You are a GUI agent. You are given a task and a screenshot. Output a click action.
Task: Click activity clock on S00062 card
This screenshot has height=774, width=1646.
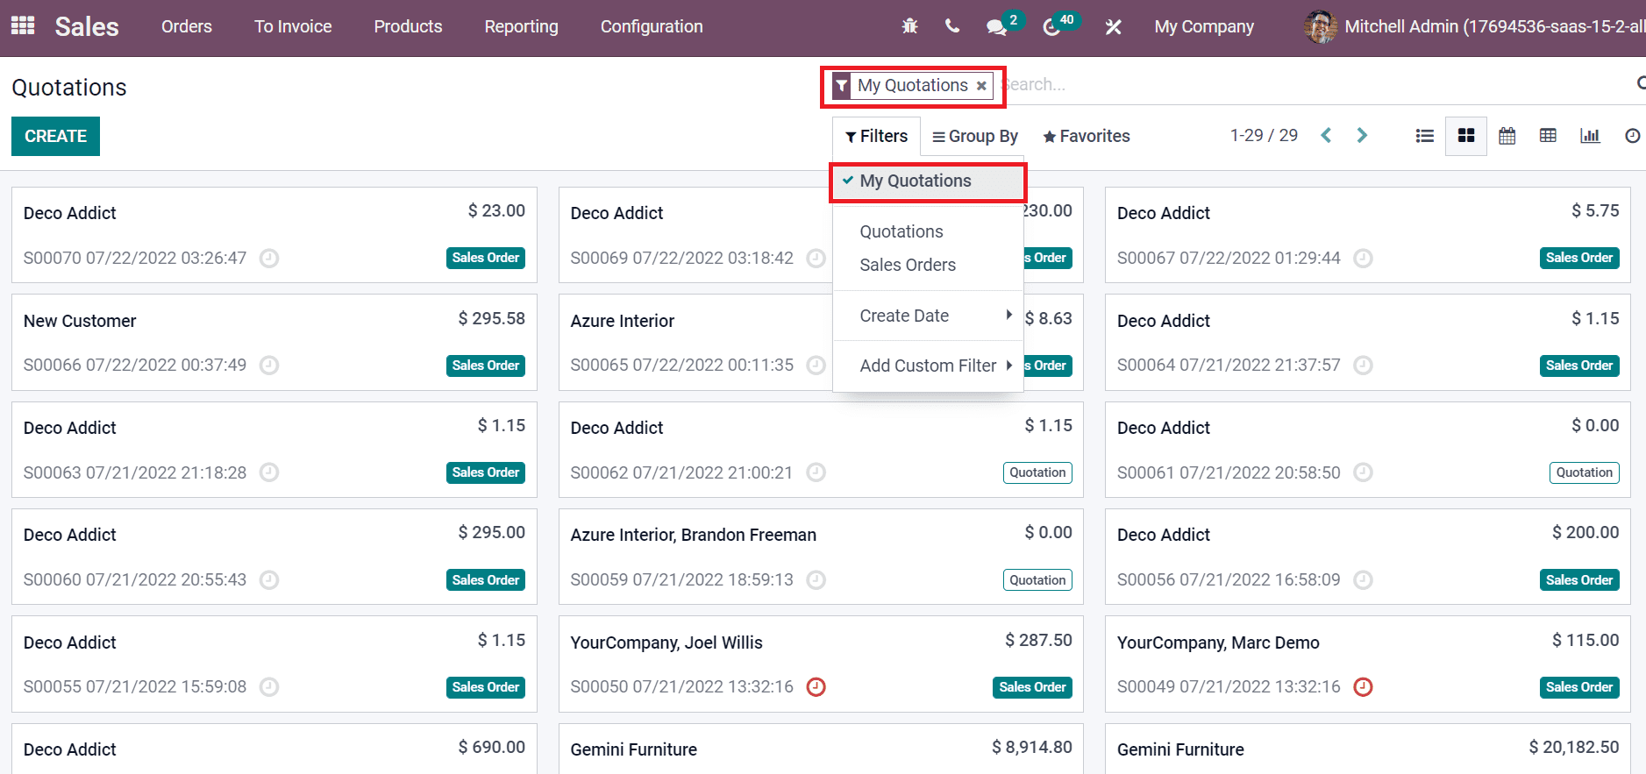(816, 472)
